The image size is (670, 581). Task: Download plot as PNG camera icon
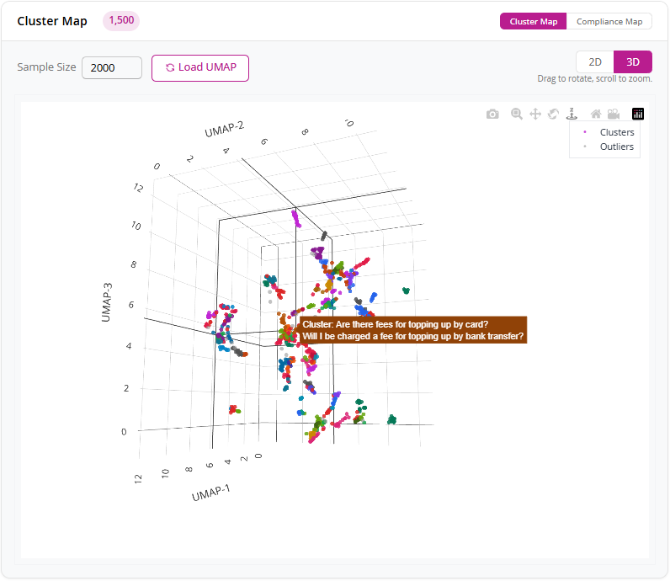492,115
